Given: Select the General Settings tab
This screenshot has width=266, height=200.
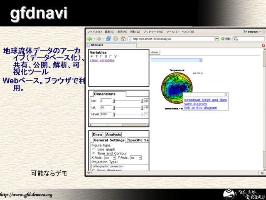Looking at the screenshot, I should (109, 140).
